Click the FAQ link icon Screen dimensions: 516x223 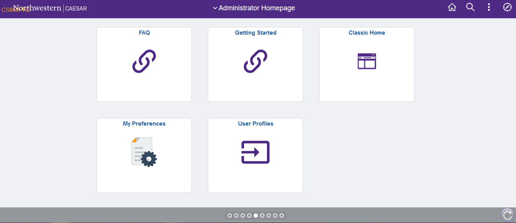point(144,61)
